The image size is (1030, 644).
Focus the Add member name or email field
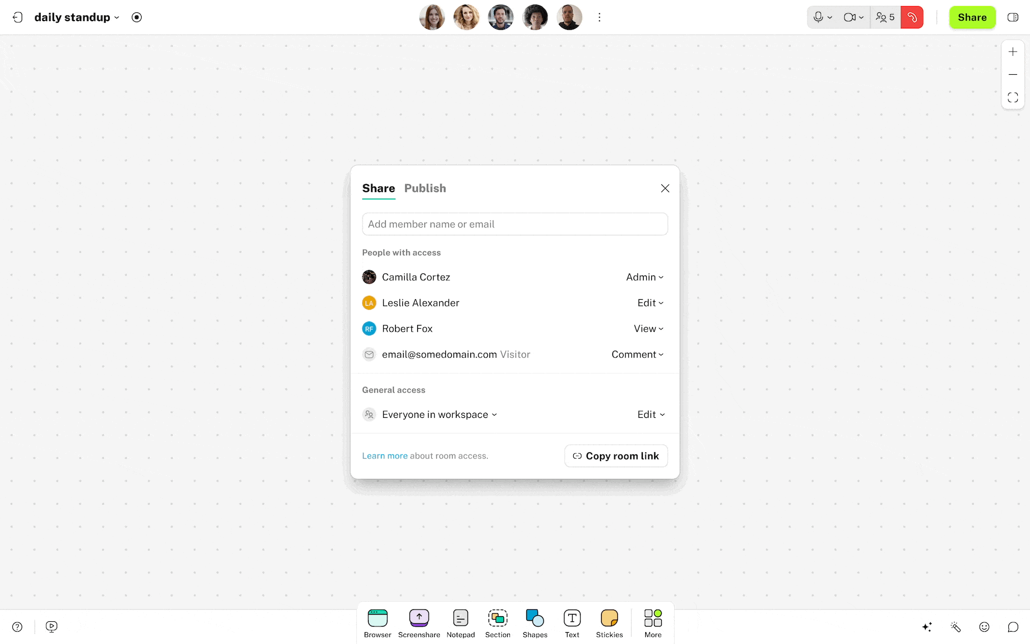[514, 224]
